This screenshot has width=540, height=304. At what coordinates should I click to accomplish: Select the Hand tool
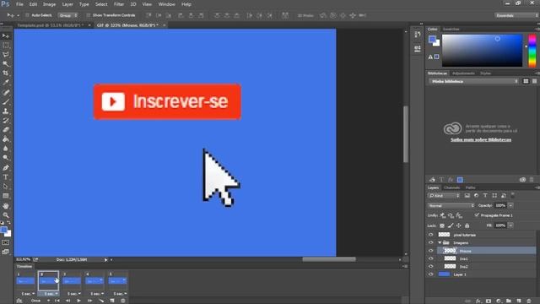pyautogui.click(x=6, y=206)
